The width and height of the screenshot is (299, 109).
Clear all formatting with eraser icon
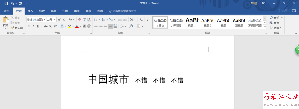coord(80,19)
